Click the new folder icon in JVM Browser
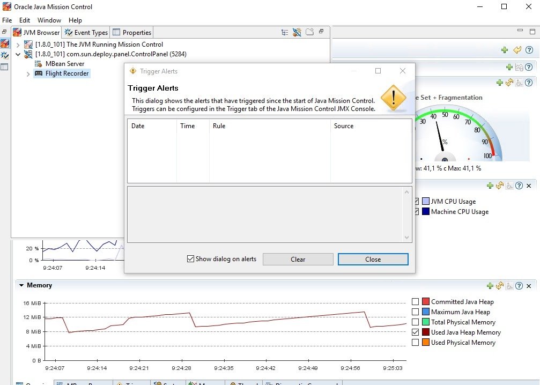This screenshot has height=385, width=540. 309,32
